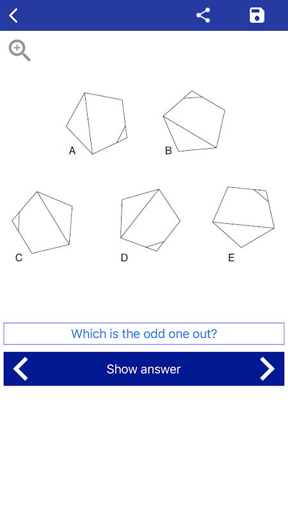Select the letter label E
This screenshot has height=513, width=288.
coord(231,258)
